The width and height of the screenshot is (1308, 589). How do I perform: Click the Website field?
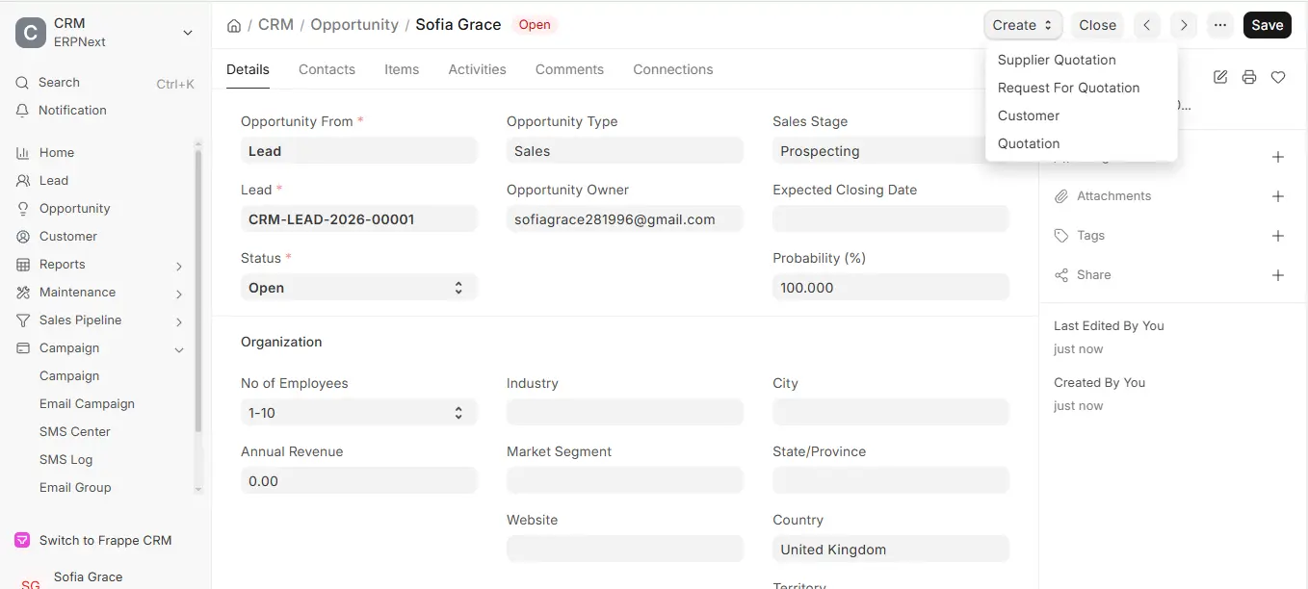[x=625, y=550]
